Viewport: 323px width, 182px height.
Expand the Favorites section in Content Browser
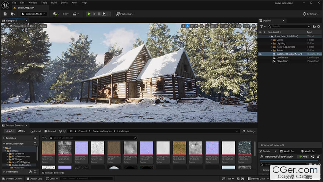tap(4, 138)
